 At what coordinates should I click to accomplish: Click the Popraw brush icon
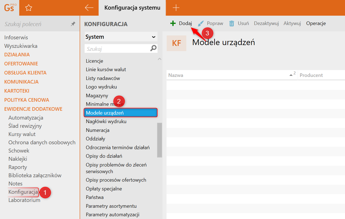tap(201, 23)
